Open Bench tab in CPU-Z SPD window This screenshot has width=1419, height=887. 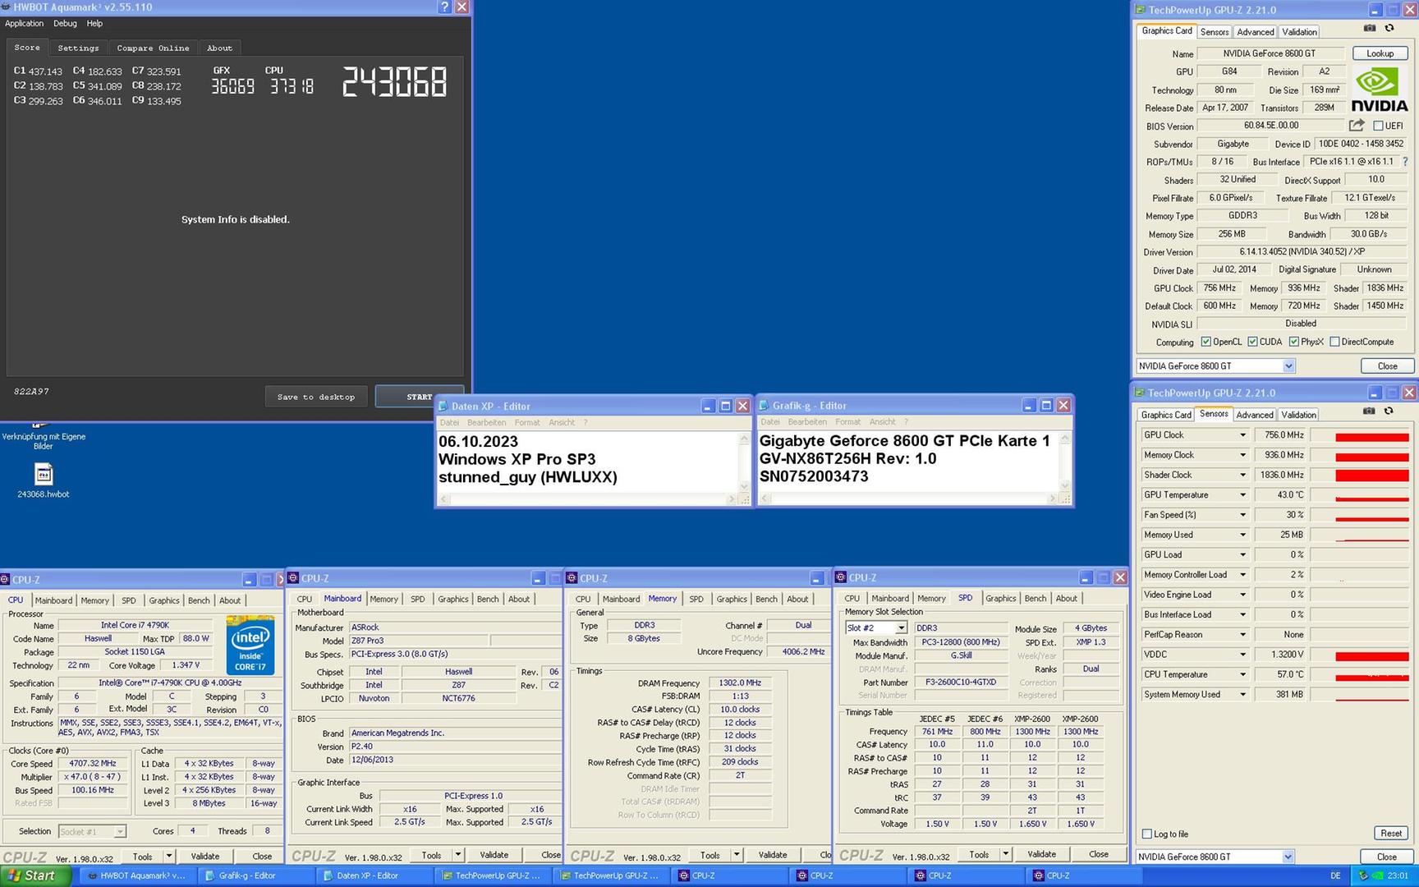(1036, 599)
